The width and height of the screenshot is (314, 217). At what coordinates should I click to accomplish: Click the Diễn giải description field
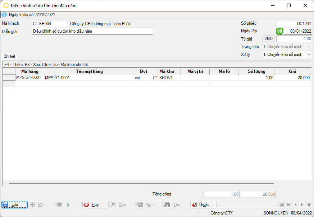click(x=92, y=31)
